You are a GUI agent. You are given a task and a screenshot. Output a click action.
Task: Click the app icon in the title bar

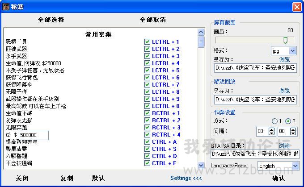(6, 7)
